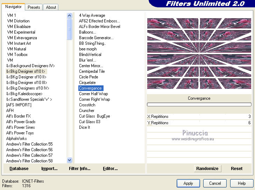255x190 pixels.
Task: Select &<Background Designers IV> category
Action: point(30,66)
